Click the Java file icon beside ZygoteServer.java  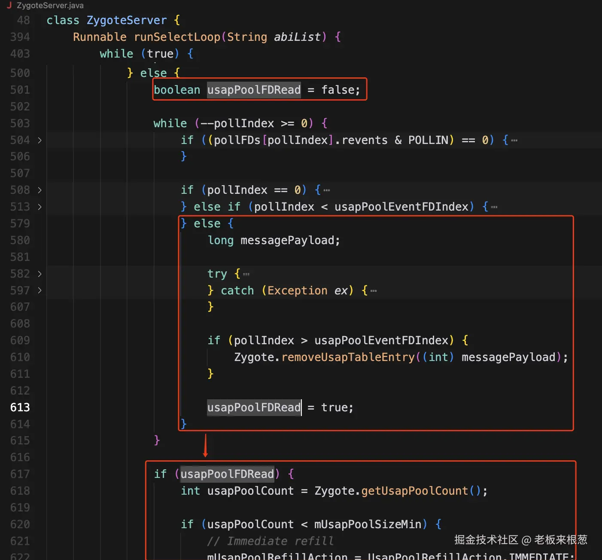(9, 5)
